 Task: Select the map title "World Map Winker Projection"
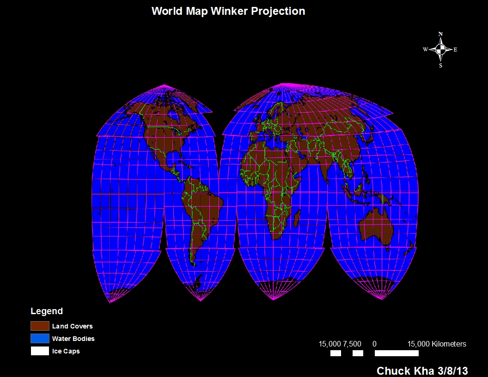click(228, 11)
